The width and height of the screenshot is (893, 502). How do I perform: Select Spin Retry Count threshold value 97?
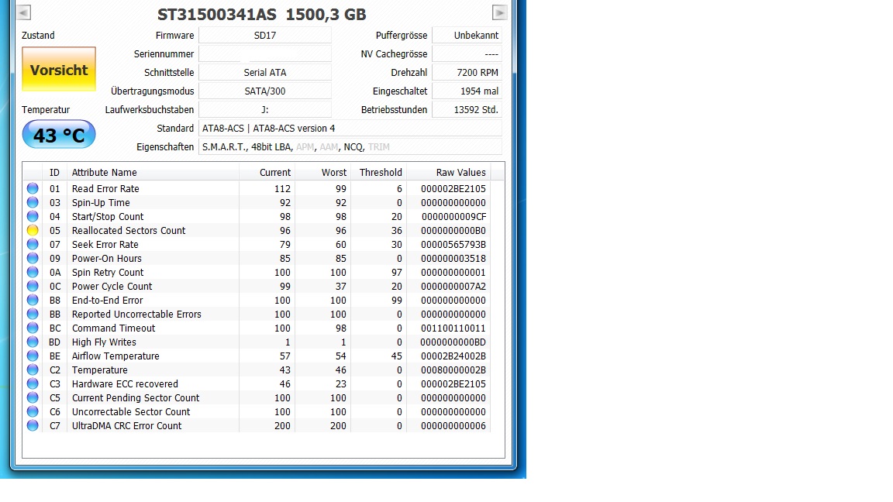(x=396, y=272)
